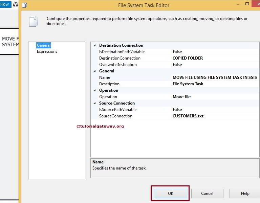Click the Cancel button
260x203 pixels.
207,194
